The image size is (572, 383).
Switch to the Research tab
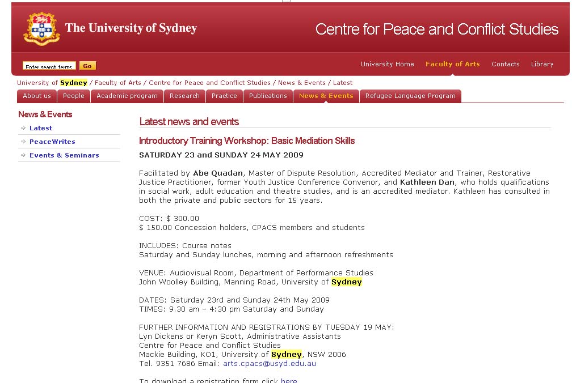coord(184,96)
